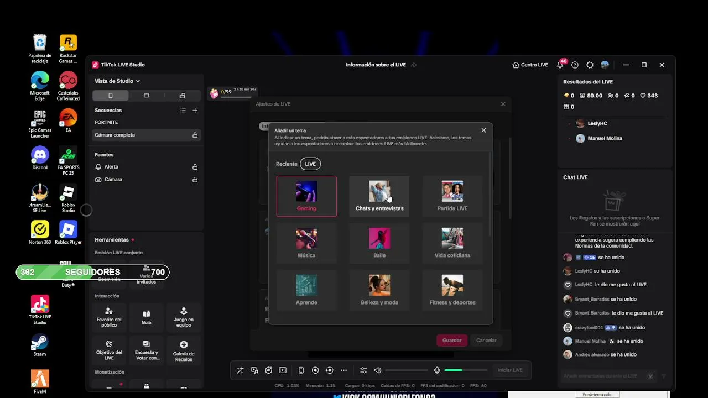The image size is (708, 398).
Task: Adjust the microphone level slider
Action: (x=466, y=370)
